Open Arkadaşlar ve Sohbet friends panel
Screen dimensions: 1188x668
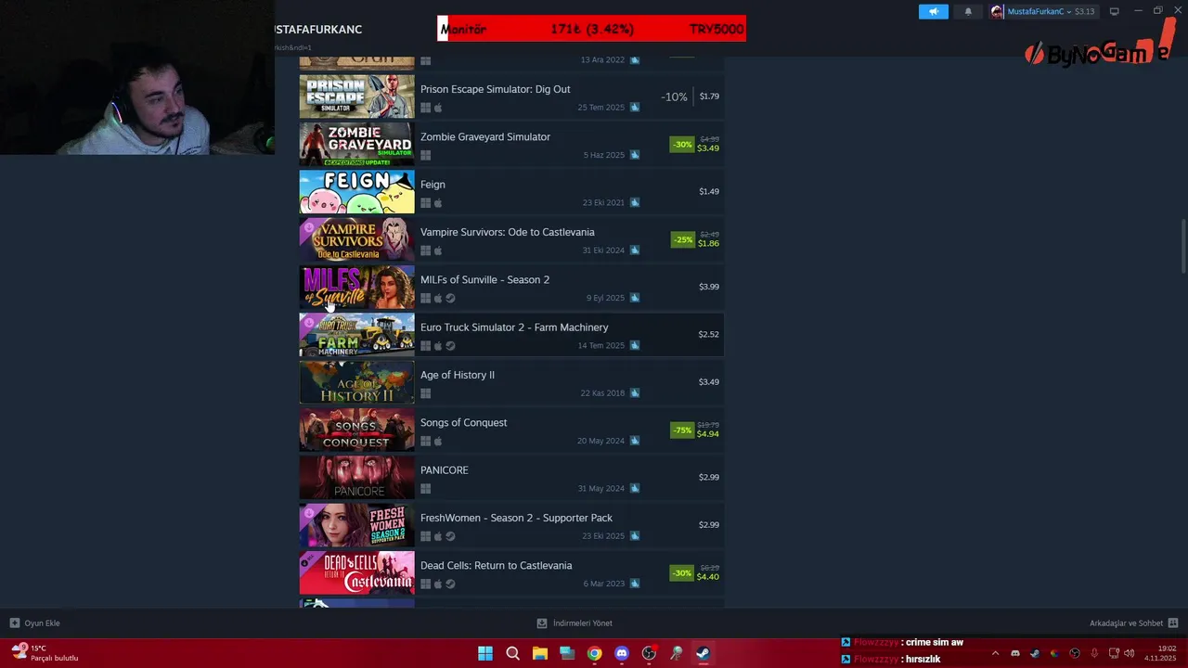tap(1133, 623)
